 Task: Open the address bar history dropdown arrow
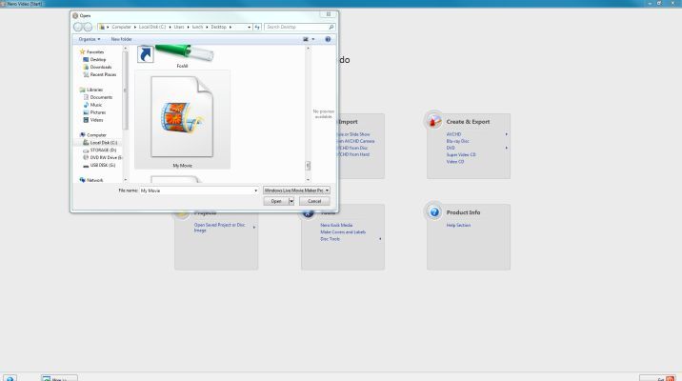(250, 27)
